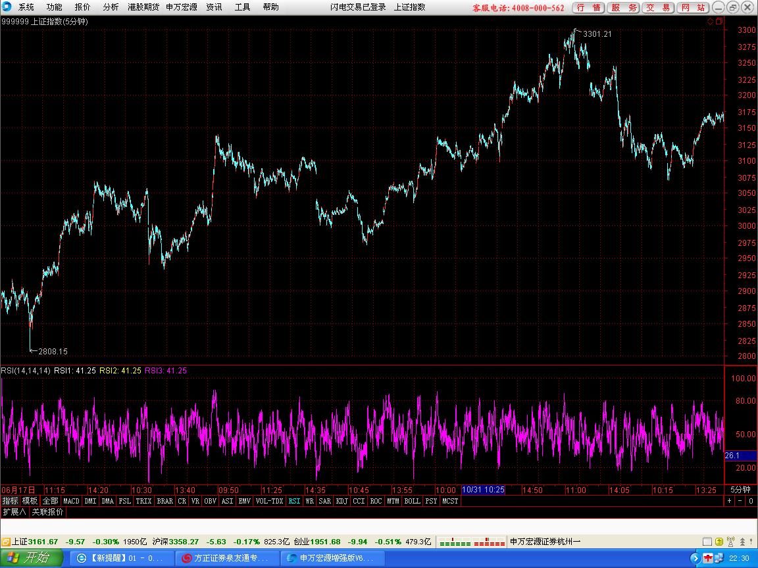
Task: Select the 全部 indicator tab
Action: tap(50, 501)
